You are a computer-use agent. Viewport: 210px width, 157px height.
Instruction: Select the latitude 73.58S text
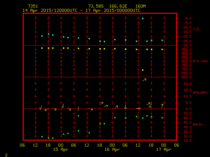[x=95, y=6]
